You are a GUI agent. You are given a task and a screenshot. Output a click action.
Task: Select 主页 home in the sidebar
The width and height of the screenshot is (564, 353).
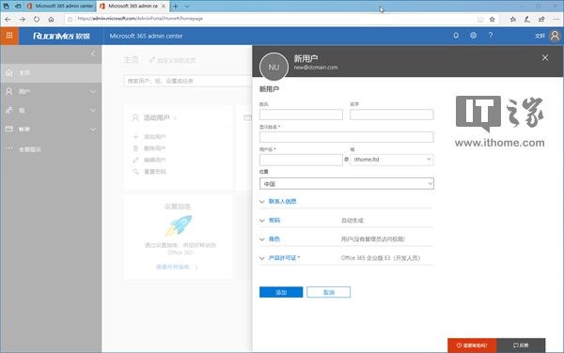51,73
